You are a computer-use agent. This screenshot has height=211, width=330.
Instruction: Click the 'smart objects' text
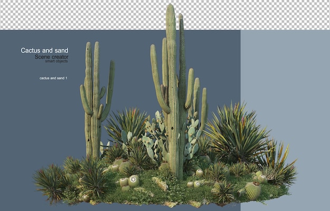pos(56,61)
